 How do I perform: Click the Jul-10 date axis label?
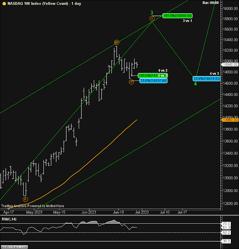pos(165,212)
